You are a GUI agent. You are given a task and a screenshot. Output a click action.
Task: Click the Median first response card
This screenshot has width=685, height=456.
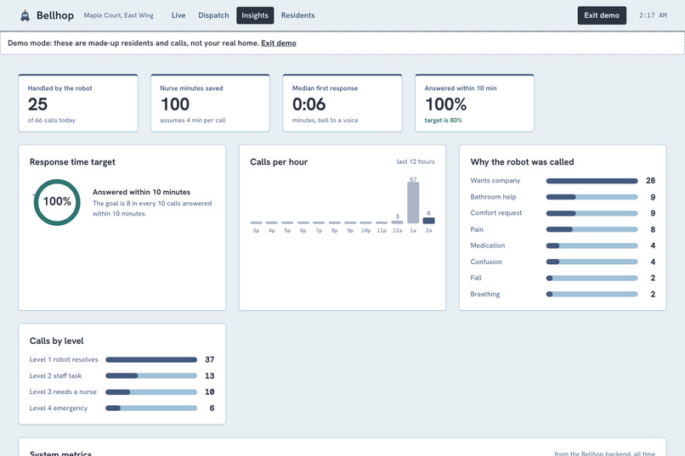coord(342,103)
